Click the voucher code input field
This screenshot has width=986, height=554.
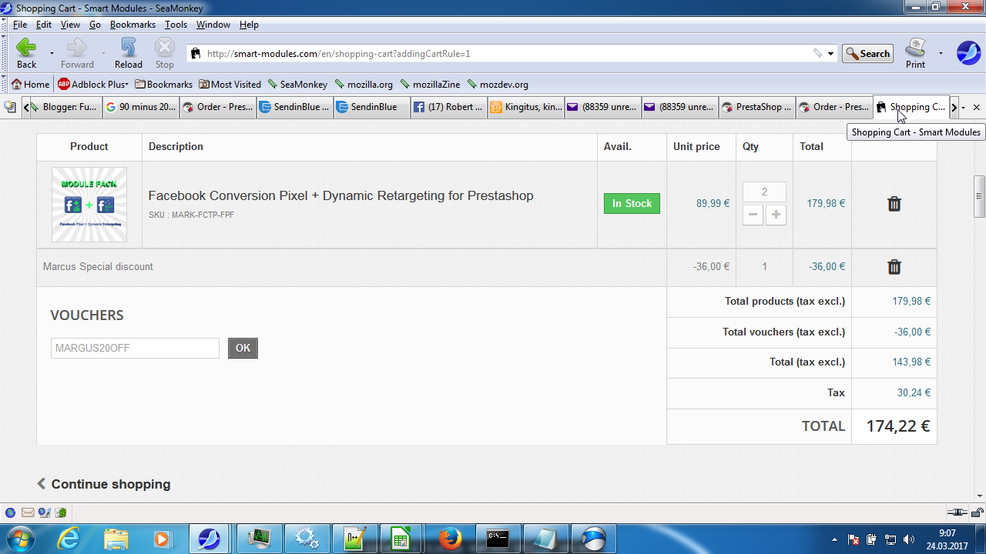135,348
